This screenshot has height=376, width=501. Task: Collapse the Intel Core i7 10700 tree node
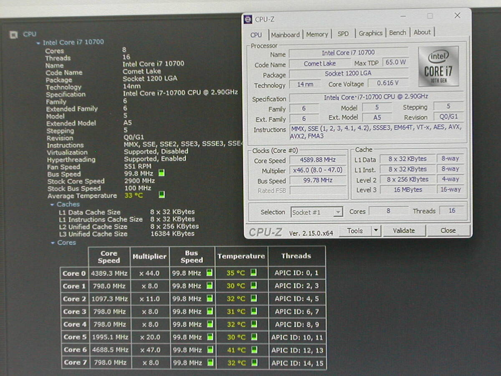[38, 43]
